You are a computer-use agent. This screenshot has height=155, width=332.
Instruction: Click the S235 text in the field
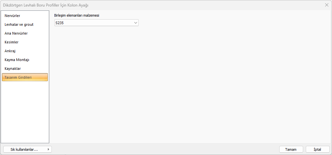(59, 23)
